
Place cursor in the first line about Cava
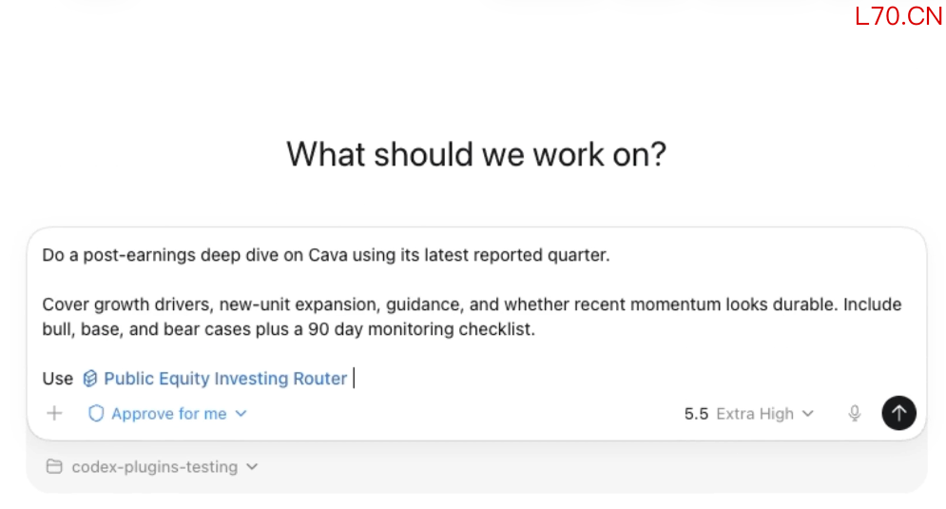[326, 255]
